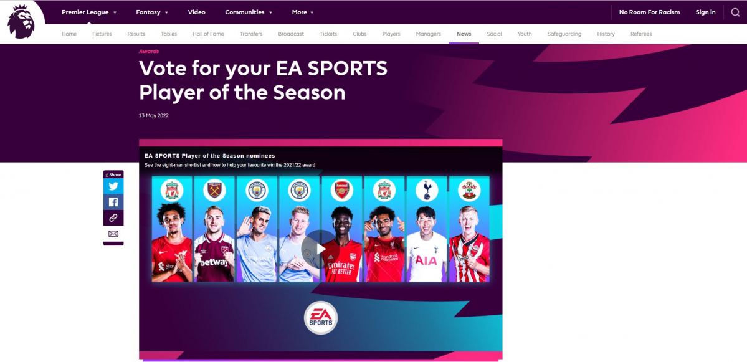The width and height of the screenshot is (747, 362).
Task: Share the article via Twitter icon
Action: pyautogui.click(x=113, y=186)
